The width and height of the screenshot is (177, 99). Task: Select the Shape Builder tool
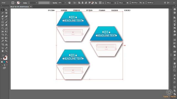pos(2,35)
